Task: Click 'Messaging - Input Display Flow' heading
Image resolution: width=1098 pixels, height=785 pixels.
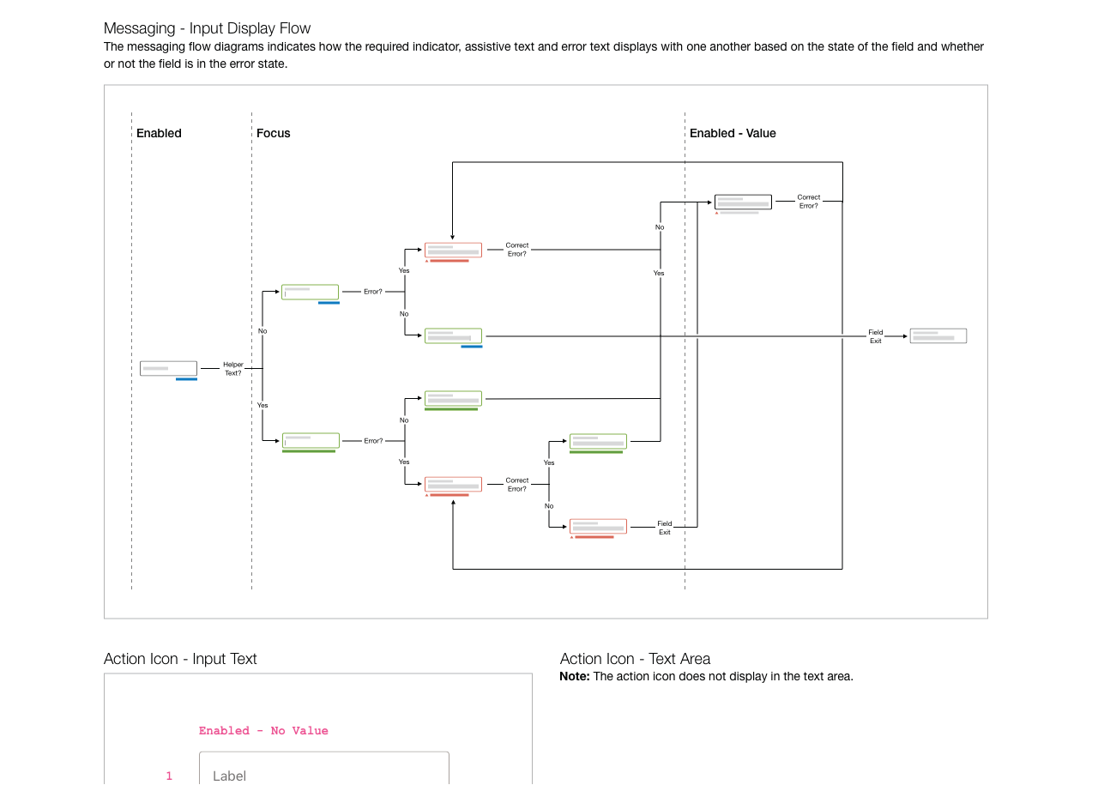Action: (207, 28)
